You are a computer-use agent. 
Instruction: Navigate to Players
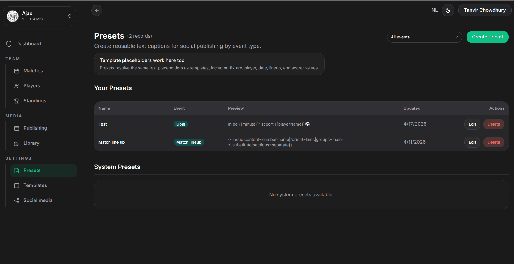point(32,86)
